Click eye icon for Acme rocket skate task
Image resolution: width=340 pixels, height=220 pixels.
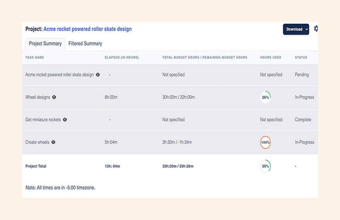[x=98, y=75]
